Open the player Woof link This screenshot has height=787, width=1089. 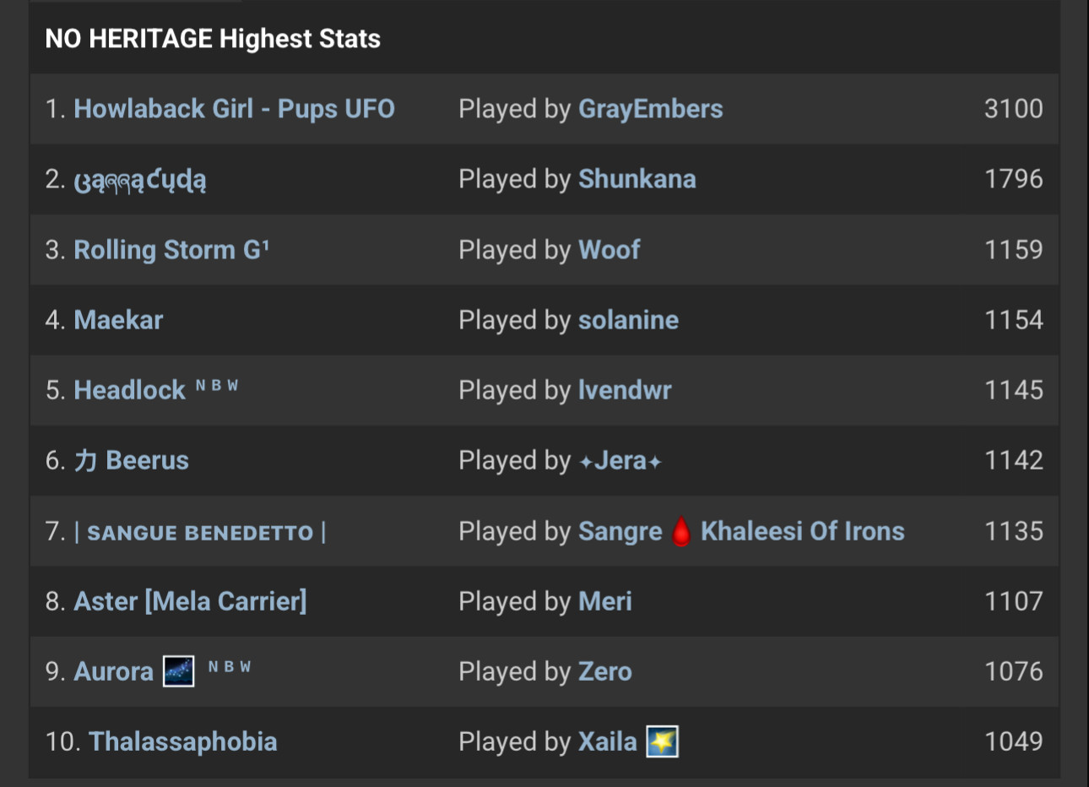(610, 250)
